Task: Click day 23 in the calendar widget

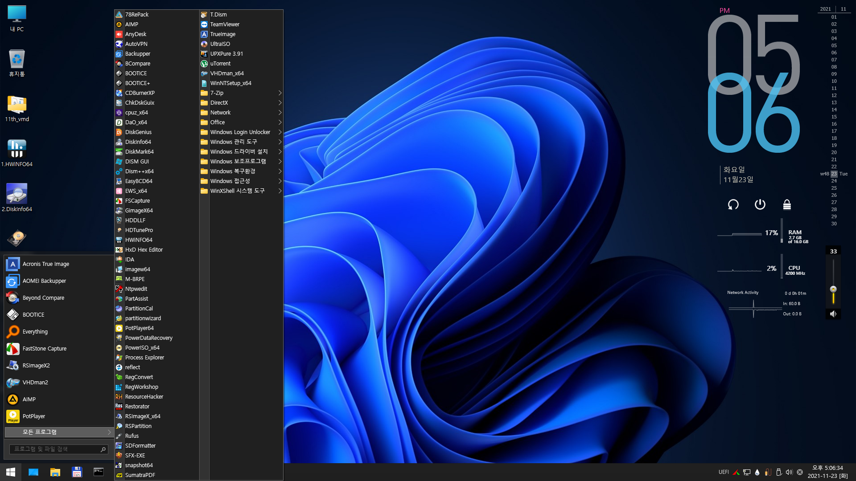Action: [834, 174]
